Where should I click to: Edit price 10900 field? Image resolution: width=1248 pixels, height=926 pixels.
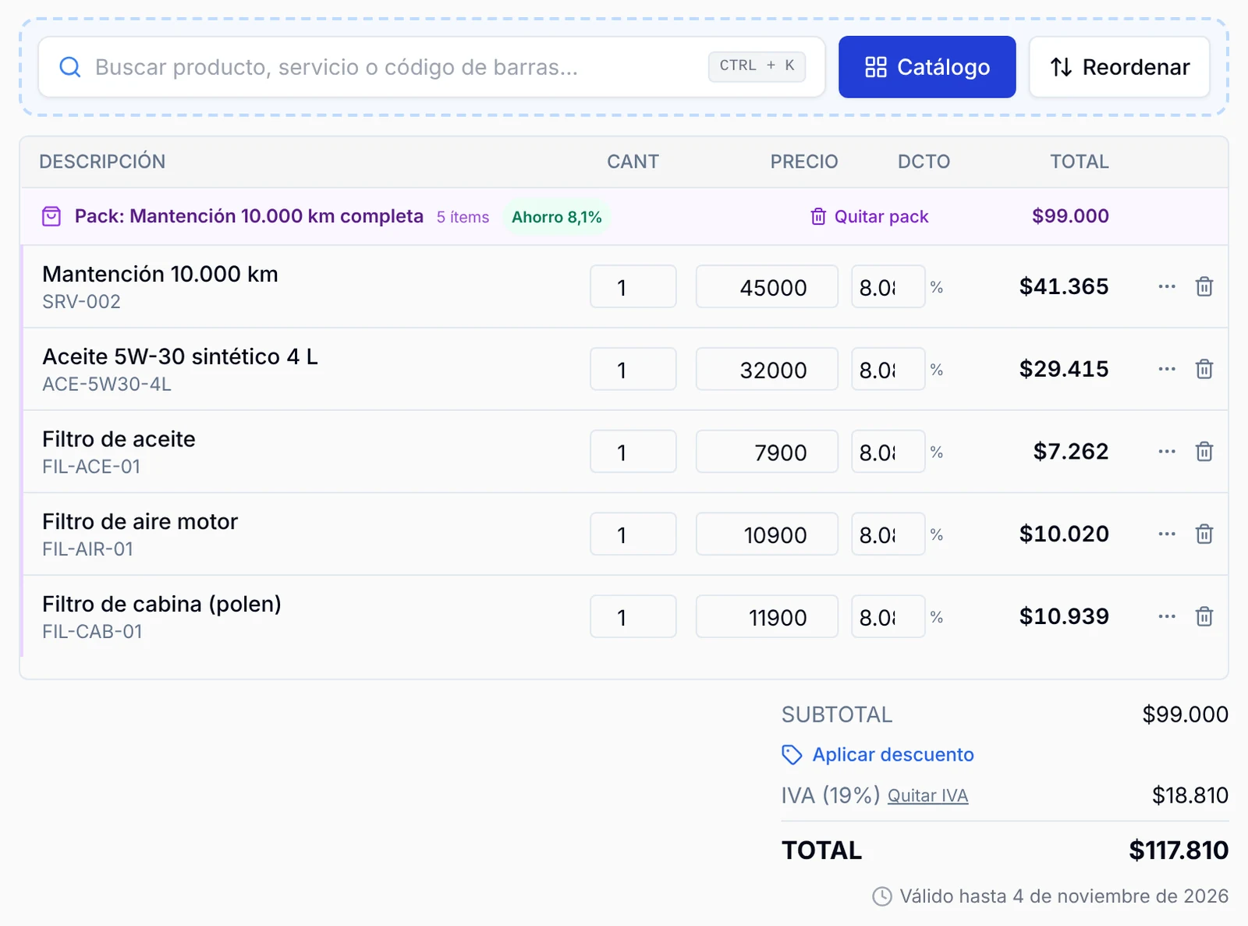[x=767, y=534]
